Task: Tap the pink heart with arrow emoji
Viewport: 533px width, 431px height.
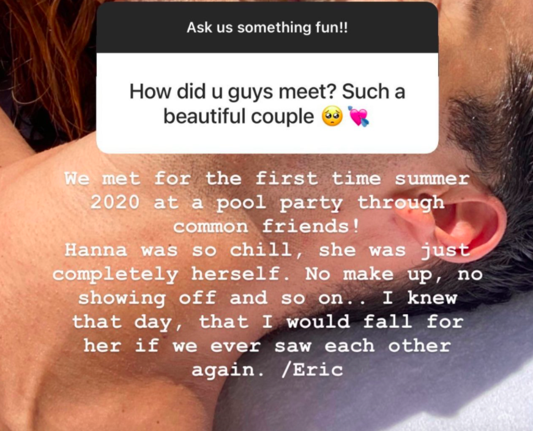Action: tap(359, 116)
